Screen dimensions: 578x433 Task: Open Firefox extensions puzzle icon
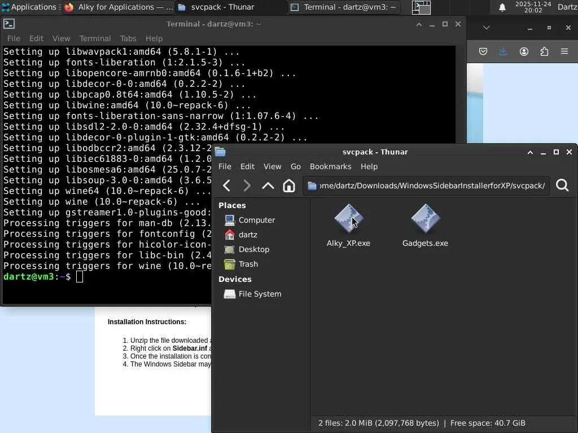544,51
